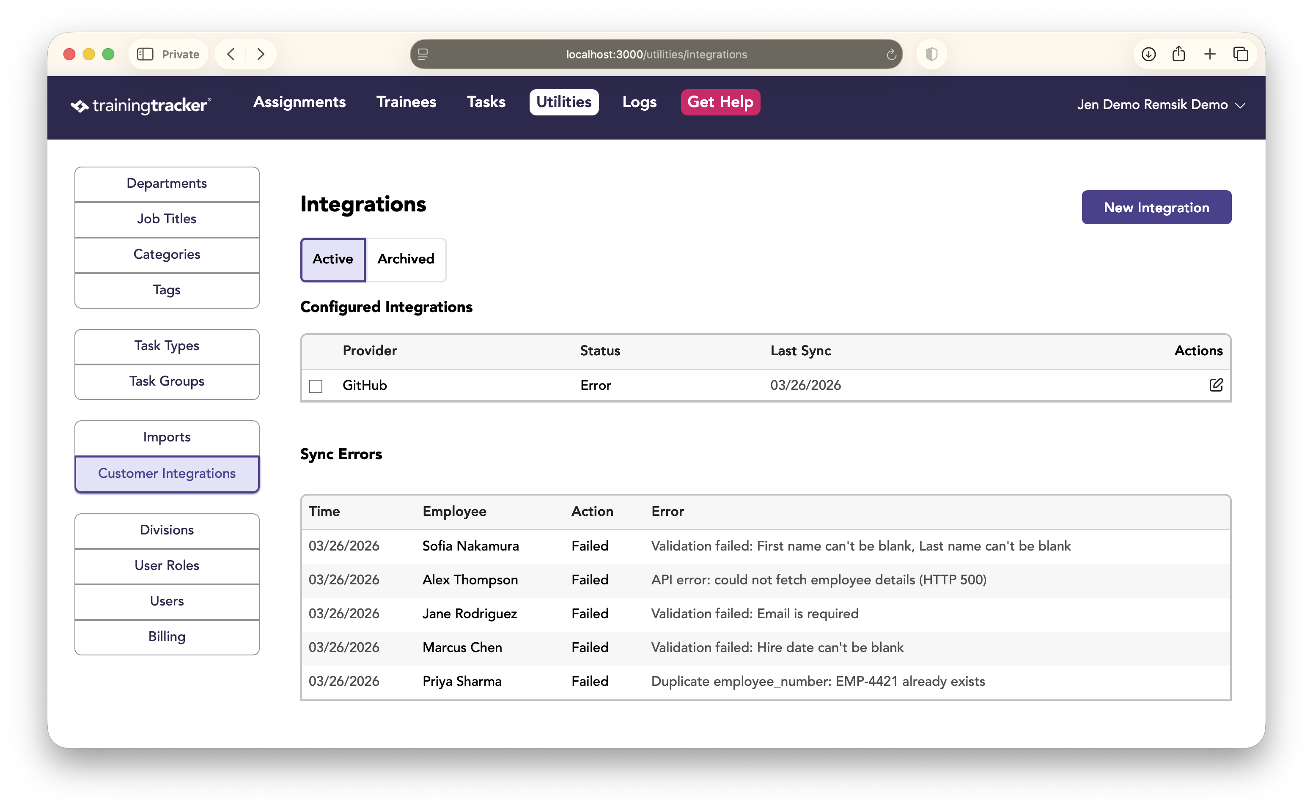Open a new tab with plus icon

tap(1209, 54)
